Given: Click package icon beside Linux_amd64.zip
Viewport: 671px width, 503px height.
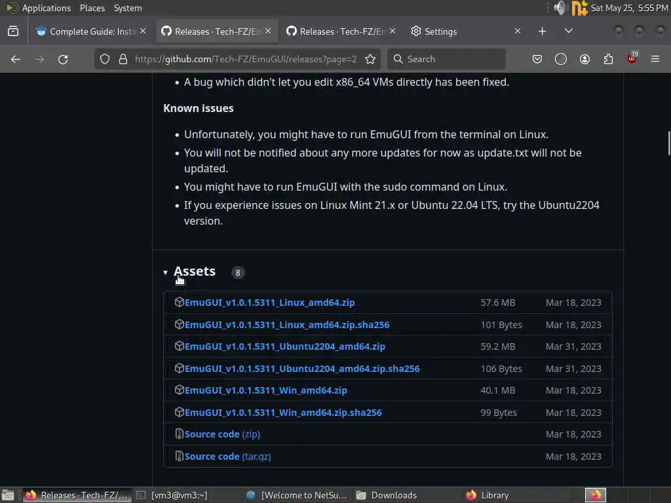Looking at the screenshot, I should point(180,302).
